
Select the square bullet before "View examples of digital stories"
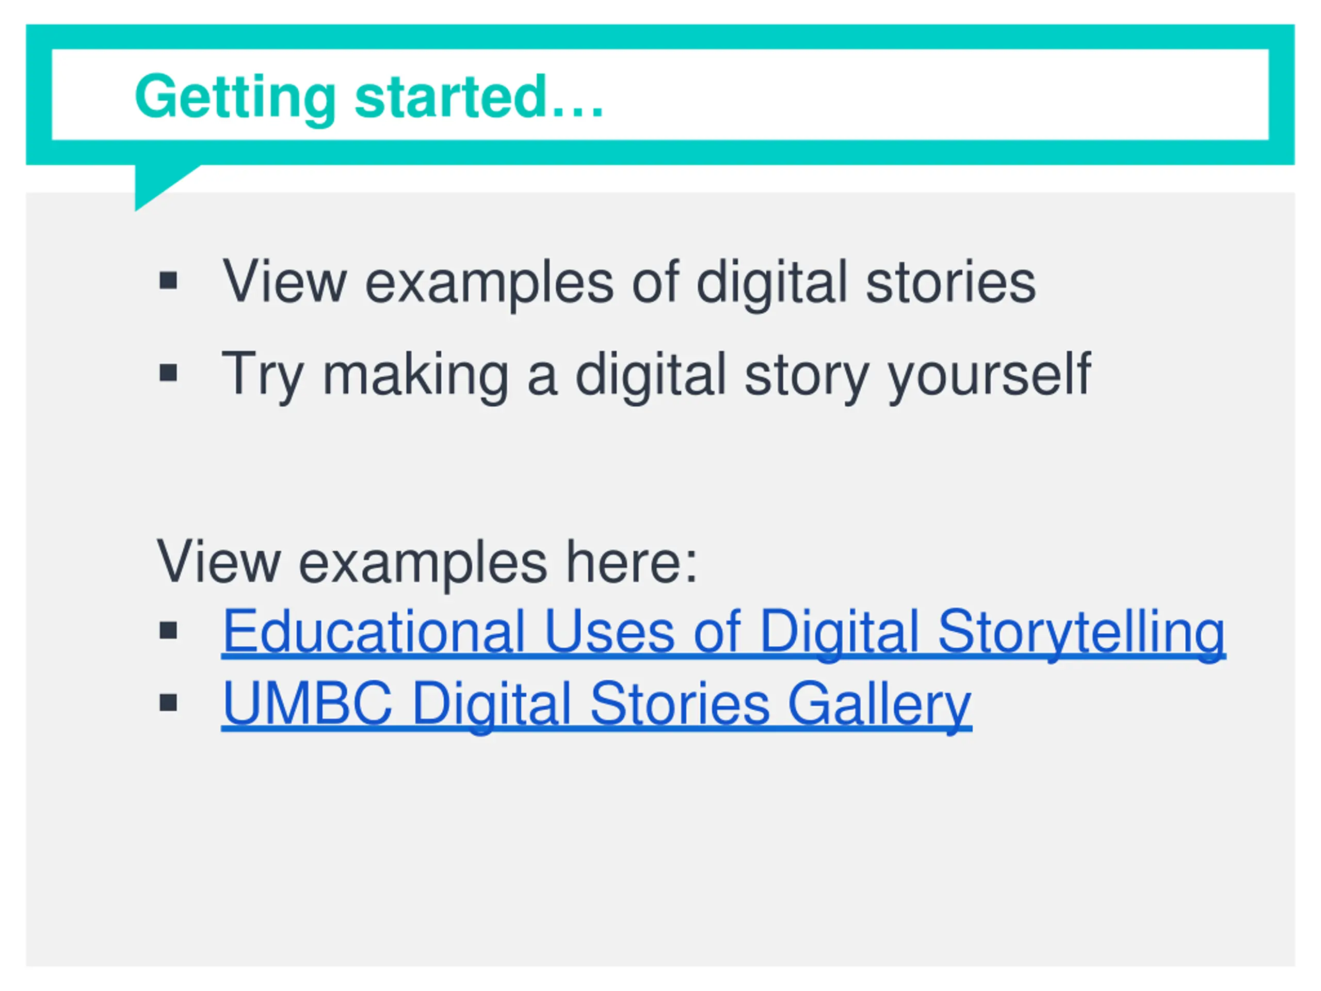tap(168, 281)
